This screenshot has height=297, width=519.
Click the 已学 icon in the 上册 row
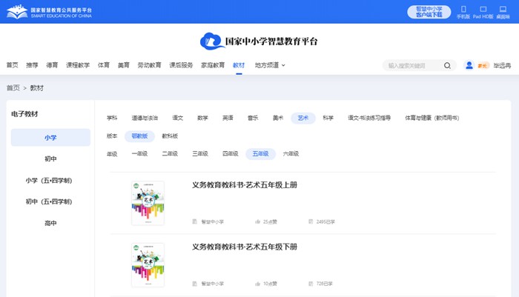[x=311, y=221]
